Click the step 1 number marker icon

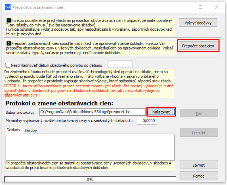pos(9,21)
